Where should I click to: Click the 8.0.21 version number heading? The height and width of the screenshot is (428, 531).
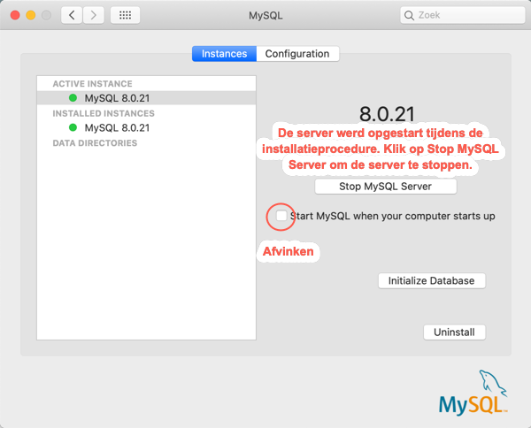pyautogui.click(x=387, y=114)
